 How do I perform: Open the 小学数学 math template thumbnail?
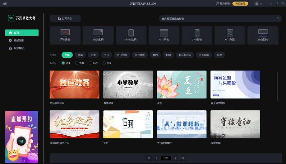[128, 84]
